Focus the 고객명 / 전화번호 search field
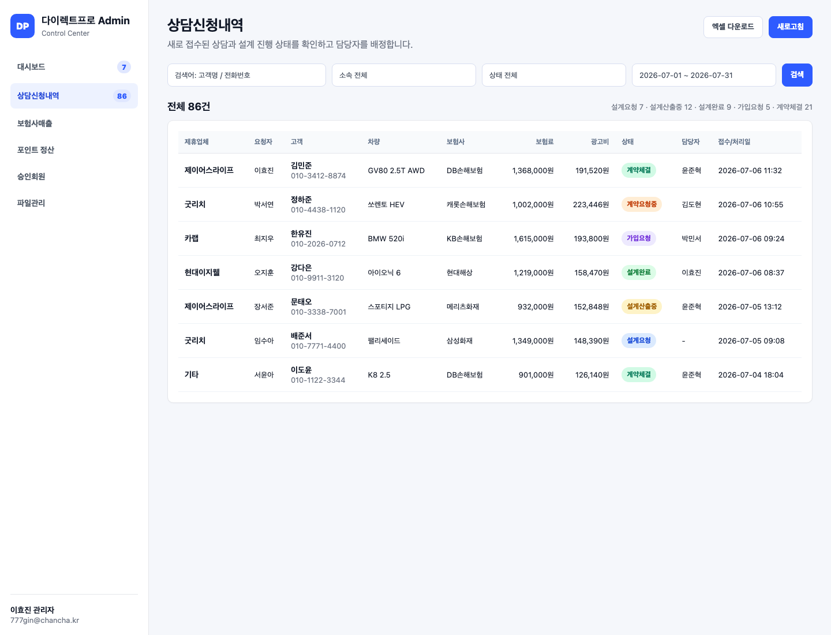 click(x=246, y=75)
